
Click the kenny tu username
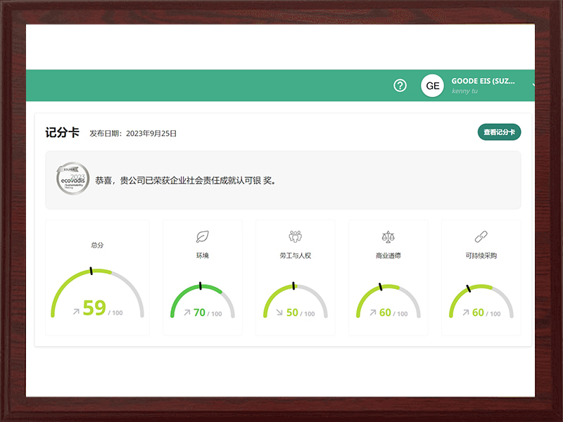click(464, 91)
